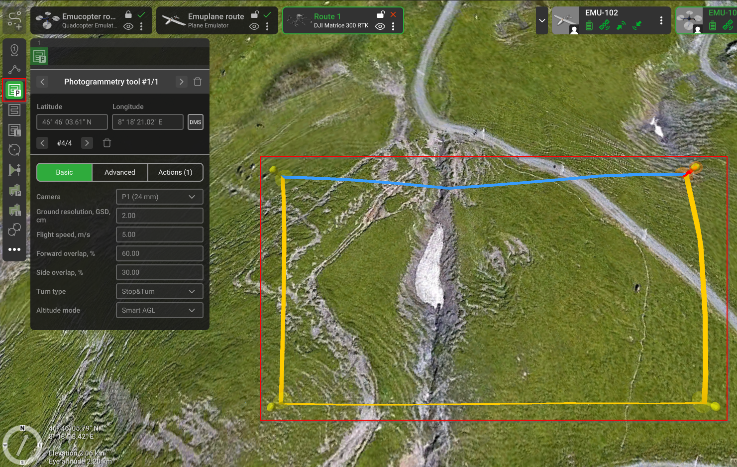Open more tools via three-dots icon

pyautogui.click(x=14, y=249)
